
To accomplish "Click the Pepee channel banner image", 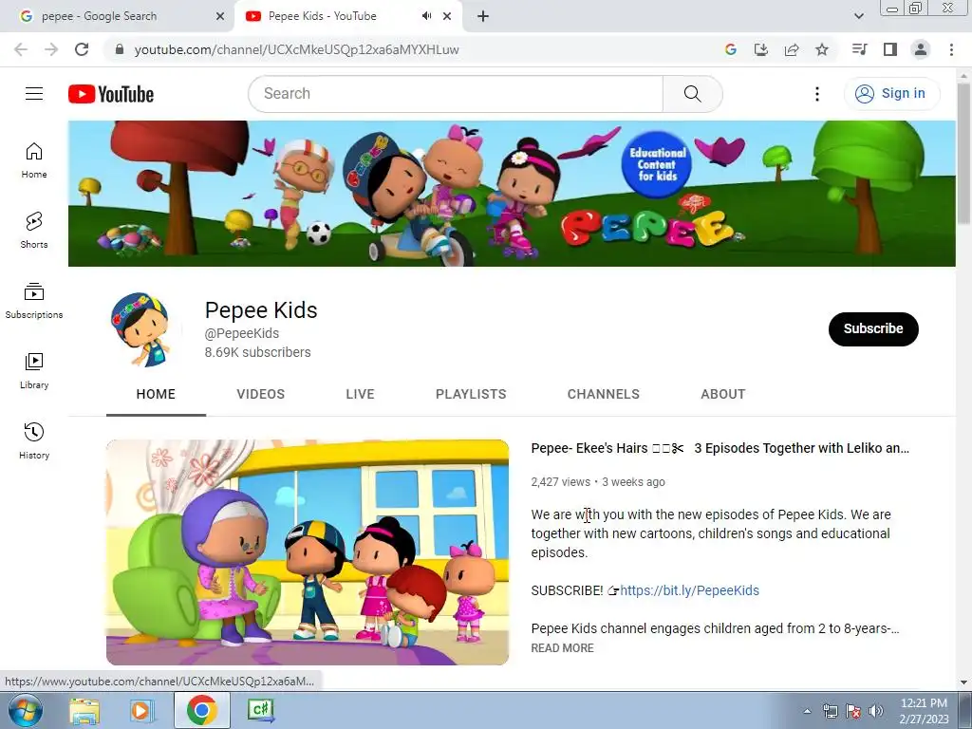I will pyautogui.click(x=512, y=194).
